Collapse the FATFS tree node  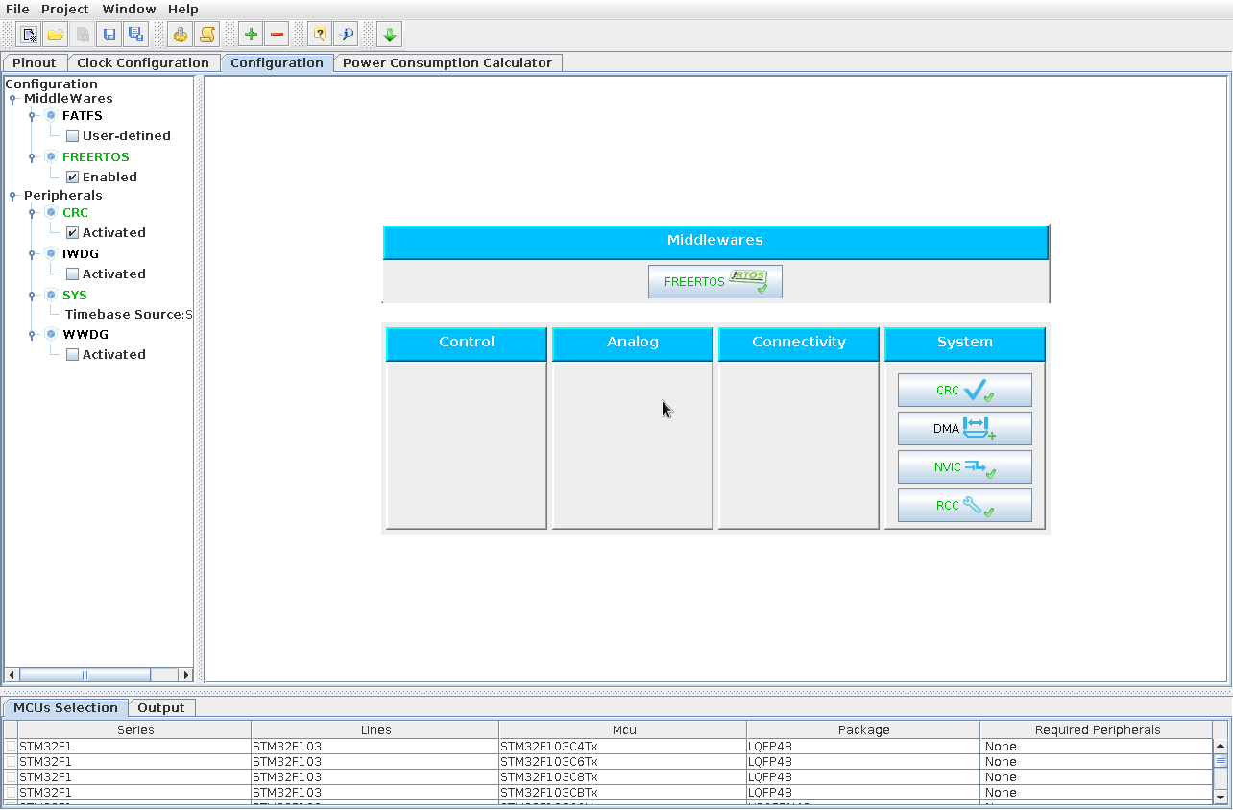tap(32, 116)
